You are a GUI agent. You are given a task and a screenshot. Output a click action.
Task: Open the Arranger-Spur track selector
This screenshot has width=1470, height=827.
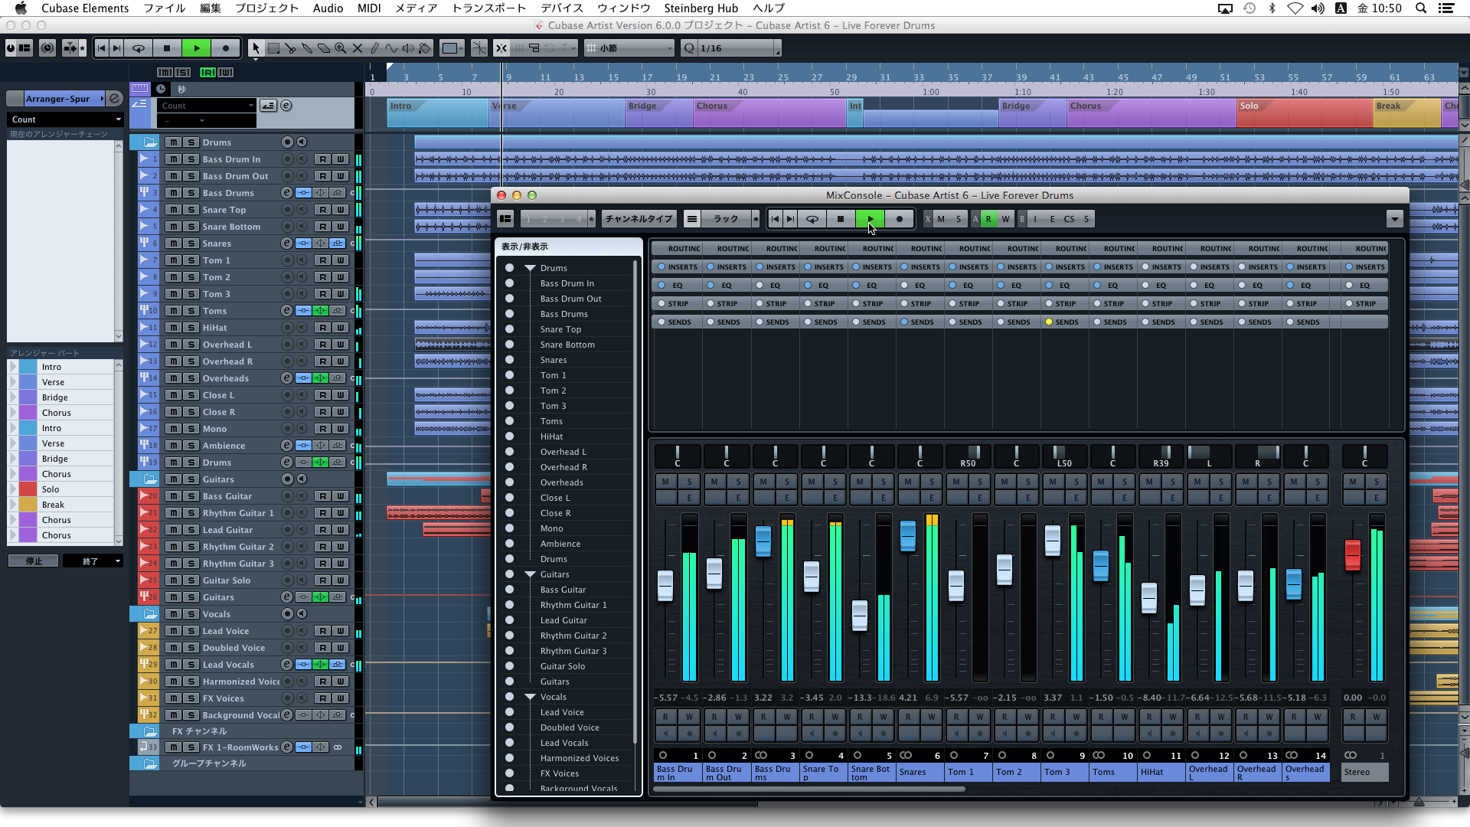click(64, 99)
